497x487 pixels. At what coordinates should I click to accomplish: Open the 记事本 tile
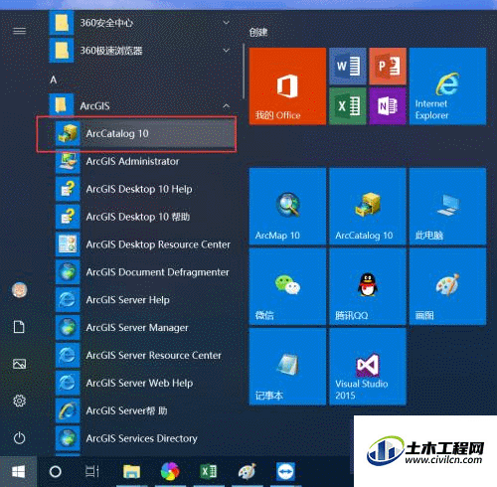[287, 367]
